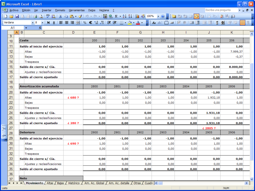The image size is (255, 191).
Task: Open the Archivo menu
Action: click(x=14, y=10)
